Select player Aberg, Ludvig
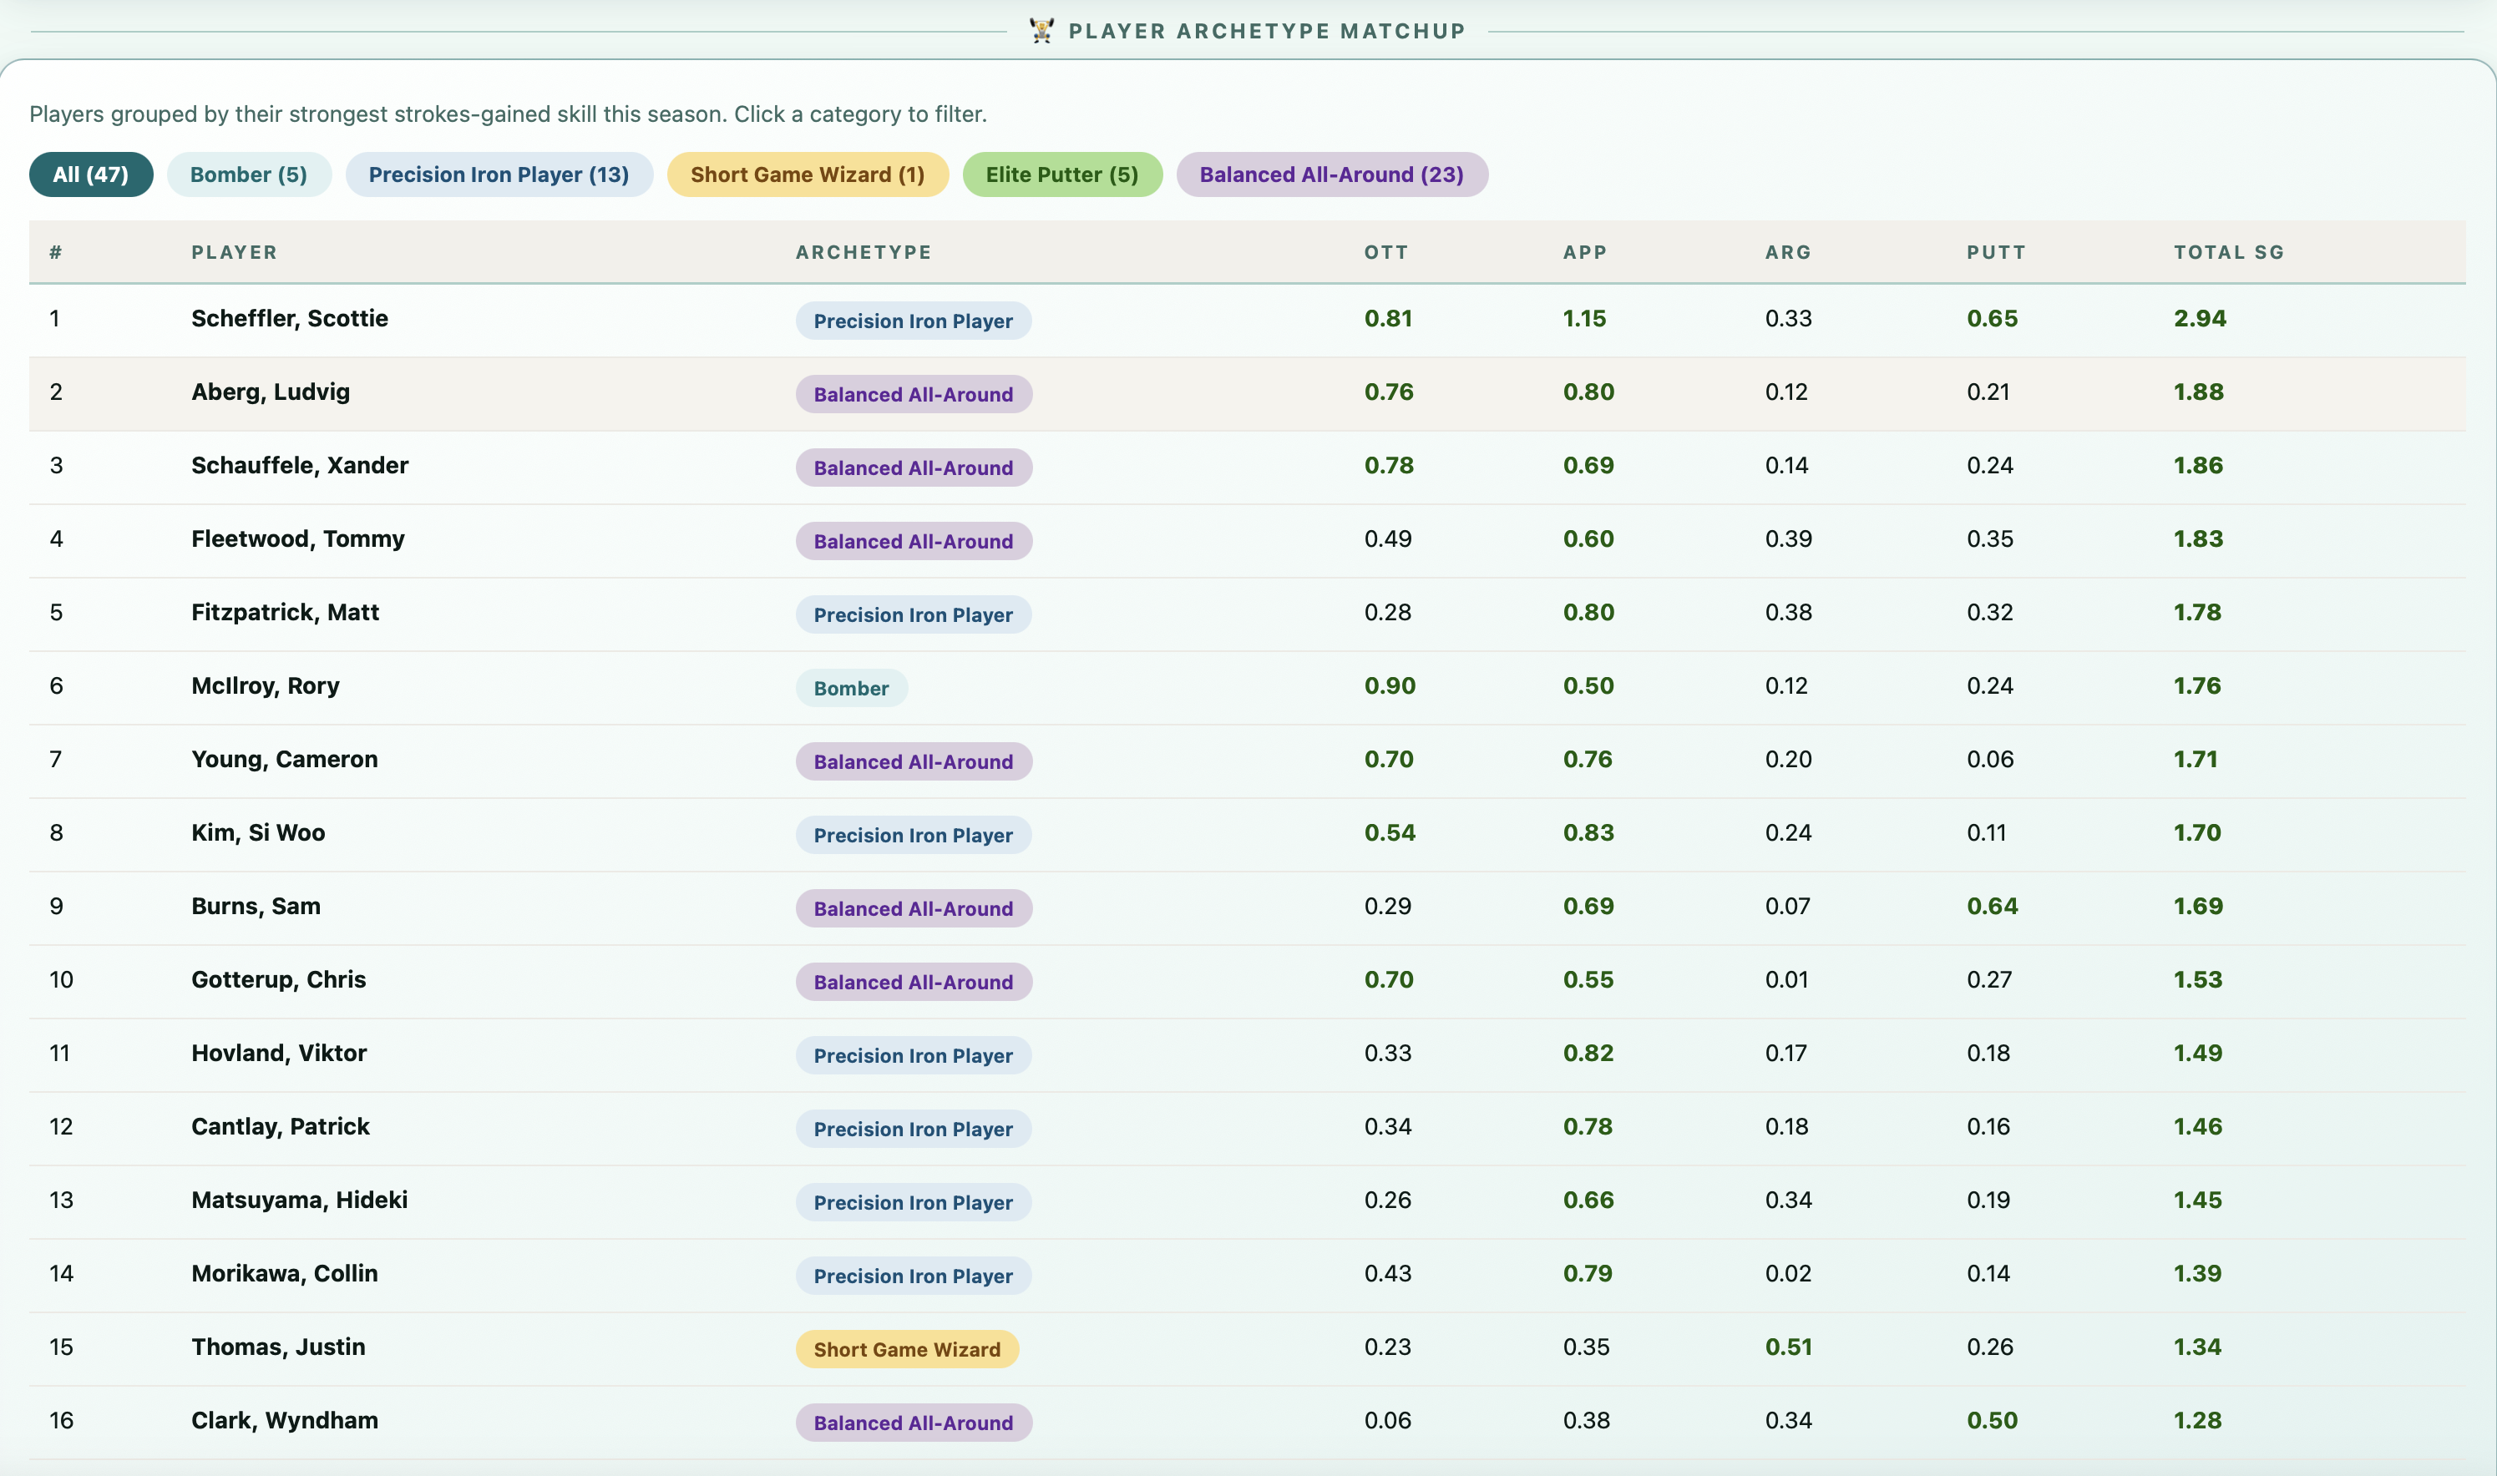2497x1476 pixels. click(271, 392)
